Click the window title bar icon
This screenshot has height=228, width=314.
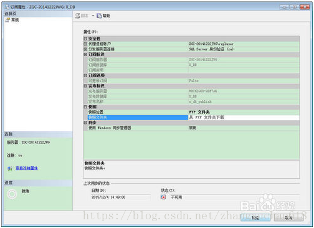pyautogui.click(x=7, y=7)
